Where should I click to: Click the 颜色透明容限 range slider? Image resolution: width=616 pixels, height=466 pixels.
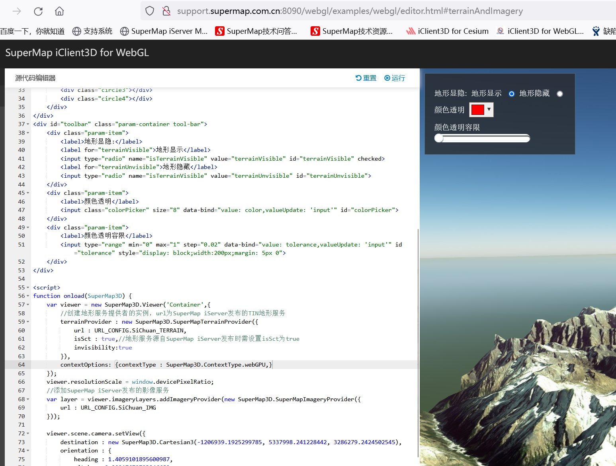(482, 138)
